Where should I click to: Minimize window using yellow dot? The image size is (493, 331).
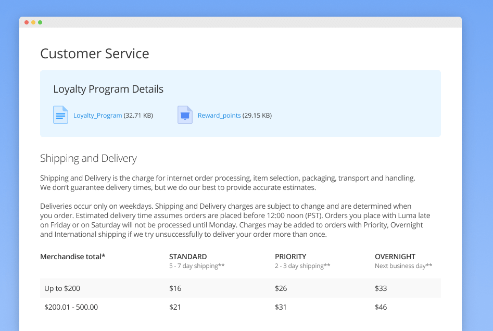point(33,22)
